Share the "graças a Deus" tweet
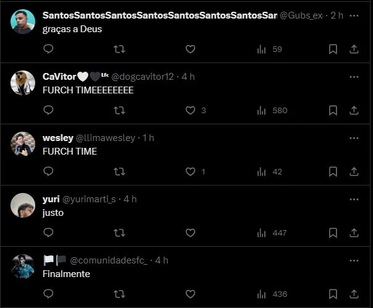Viewport: 373px width, 308px height. tap(354, 49)
